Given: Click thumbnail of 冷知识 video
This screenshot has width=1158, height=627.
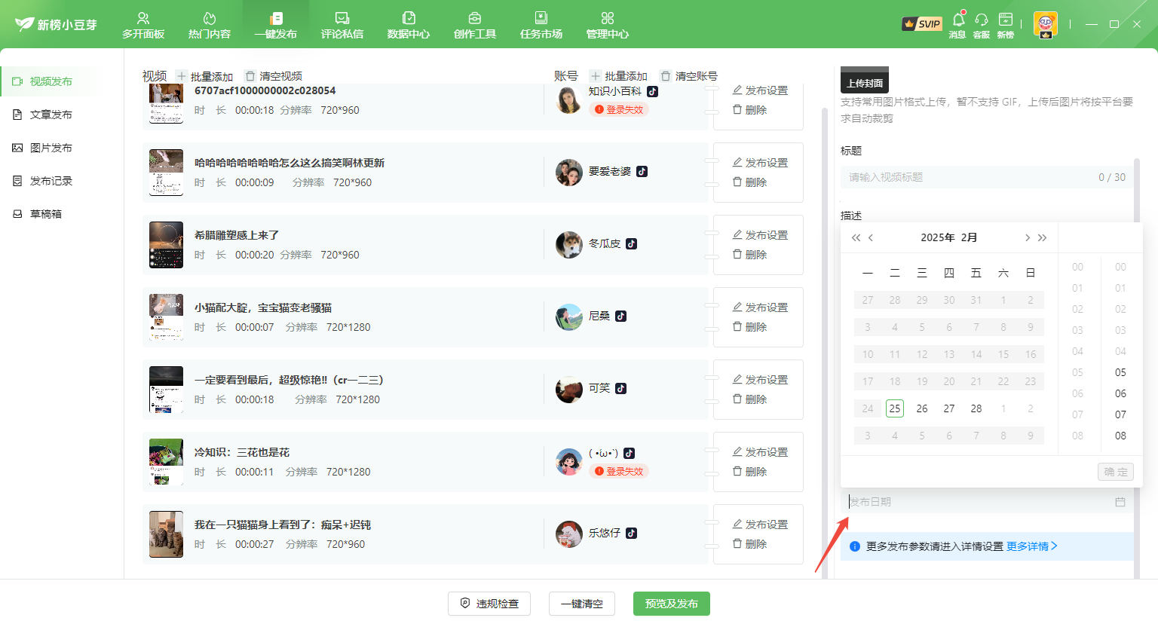Looking at the screenshot, I should click(x=166, y=462).
